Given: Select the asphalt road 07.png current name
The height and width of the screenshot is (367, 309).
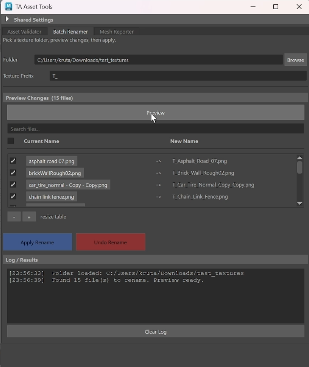Looking at the screenshot, I should pos(52,161).
